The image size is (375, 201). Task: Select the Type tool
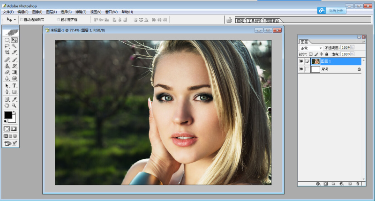tap(15, 86)
